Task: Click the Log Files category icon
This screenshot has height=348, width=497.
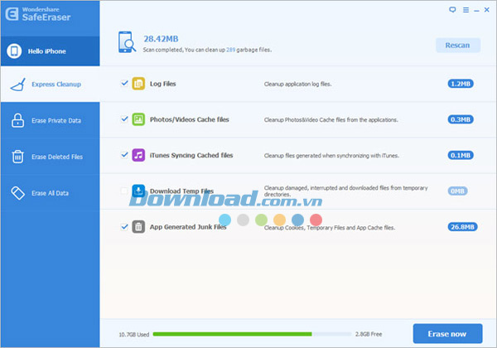Action: click(138, 84)
